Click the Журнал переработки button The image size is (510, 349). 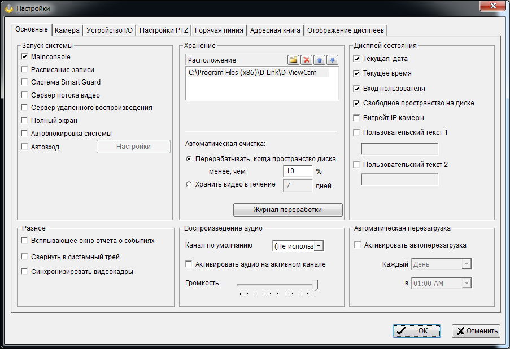287,210
